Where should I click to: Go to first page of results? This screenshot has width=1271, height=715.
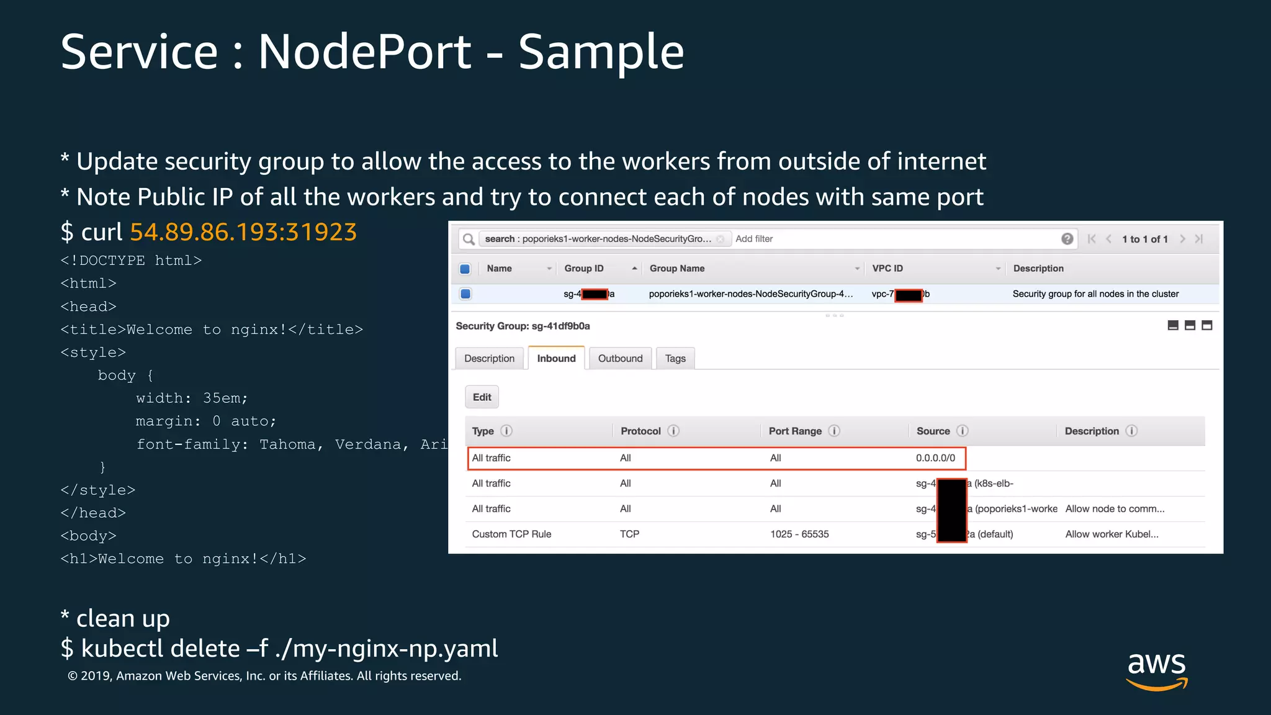tap(1092, 239)
